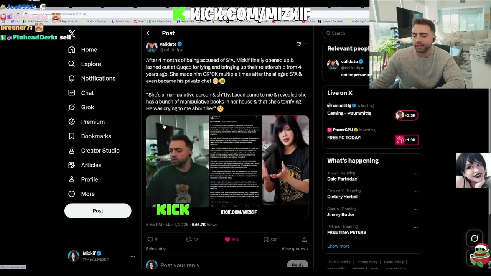Open the Profile sidebar icon

[72, 179]
